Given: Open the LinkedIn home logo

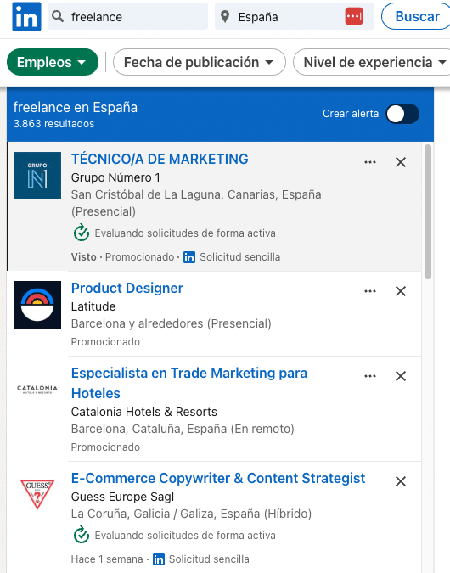Looking at the screenshot, I should (x=26, y=16).
